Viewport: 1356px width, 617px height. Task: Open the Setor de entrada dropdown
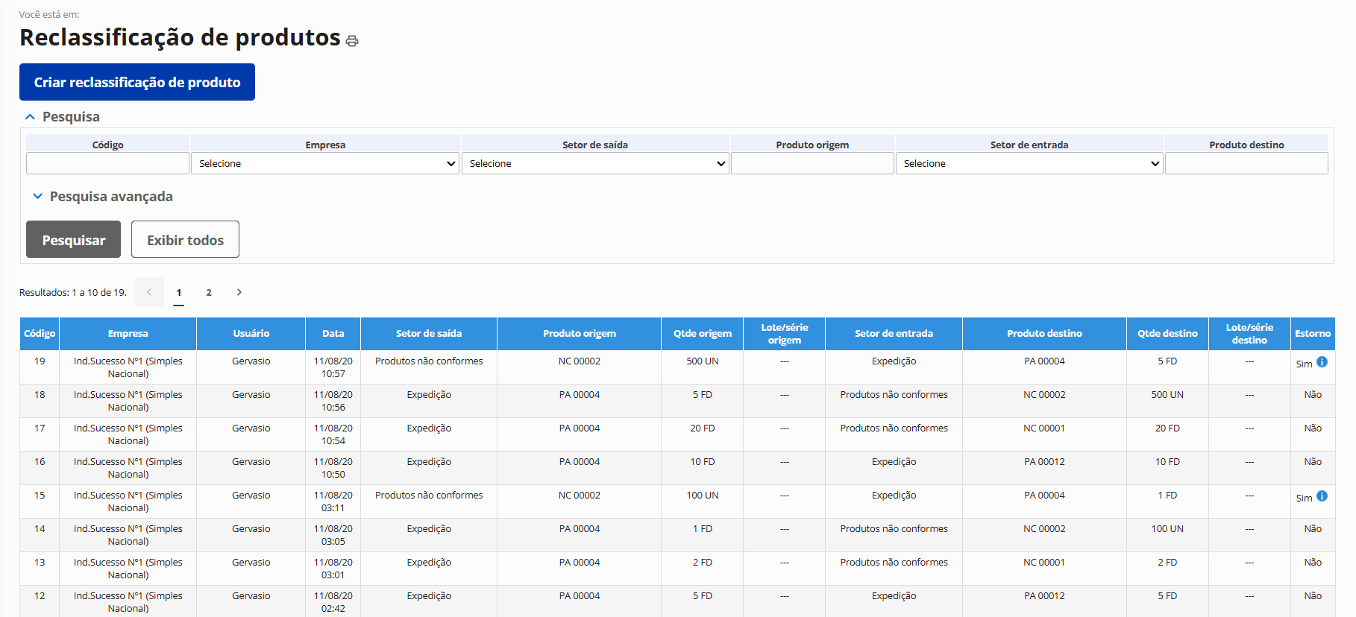click(1029, 164)
